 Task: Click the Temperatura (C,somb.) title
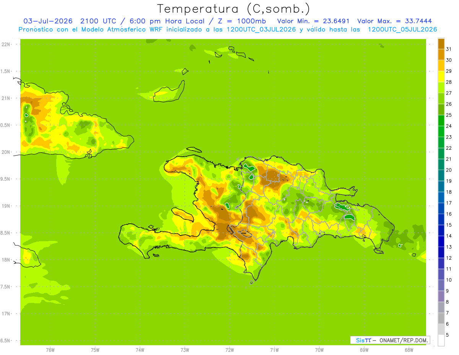(233, 8)
